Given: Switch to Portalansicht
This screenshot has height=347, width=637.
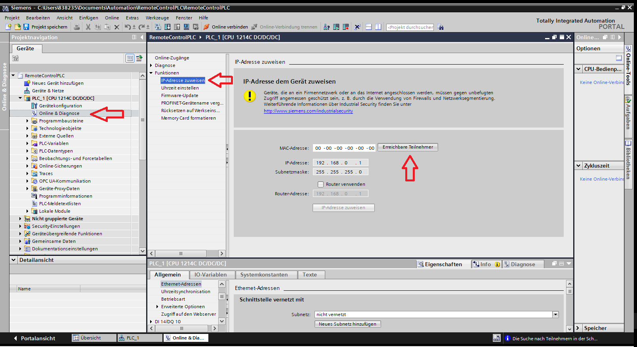Looking at the screenshot, I should (x=34, y=338).
